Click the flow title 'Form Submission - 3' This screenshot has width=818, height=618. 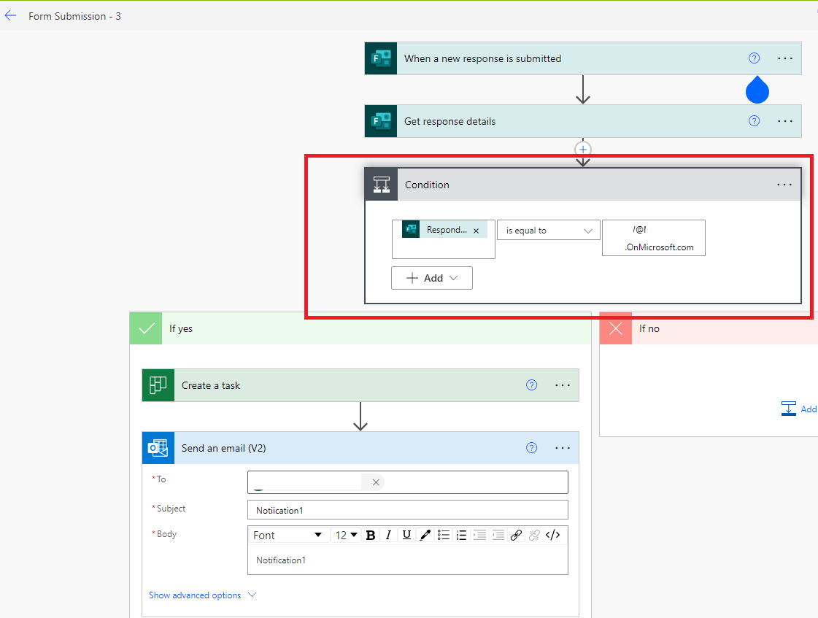pyautogui.click(x=74, y=16)
